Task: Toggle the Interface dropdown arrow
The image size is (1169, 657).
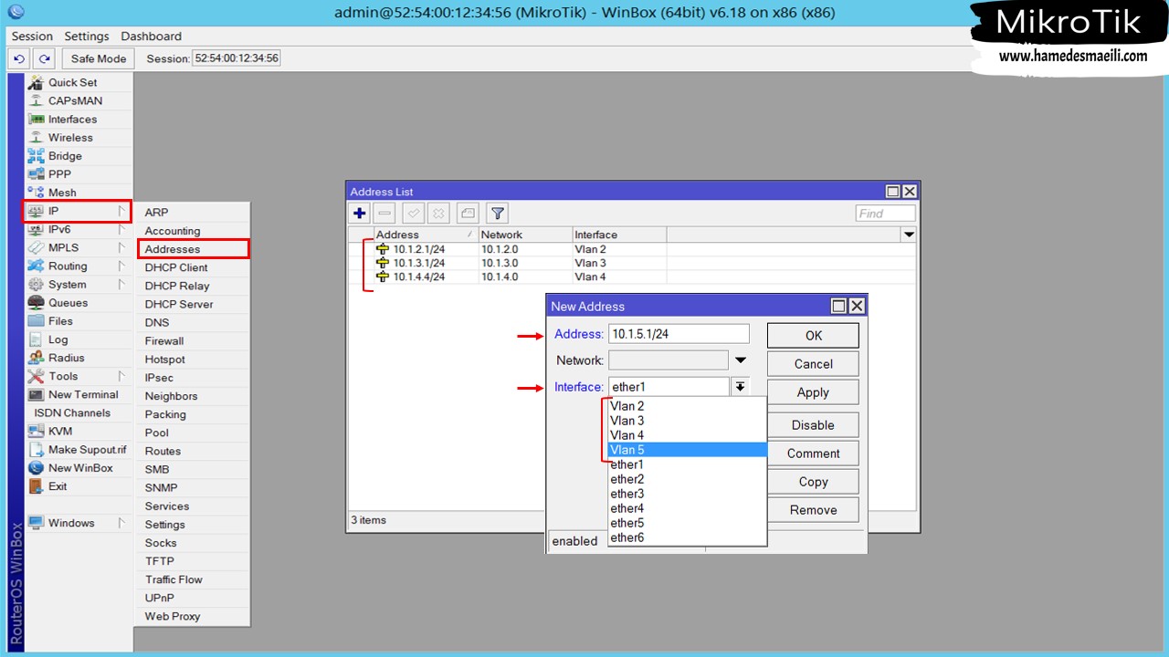Action: pos(740,387)
